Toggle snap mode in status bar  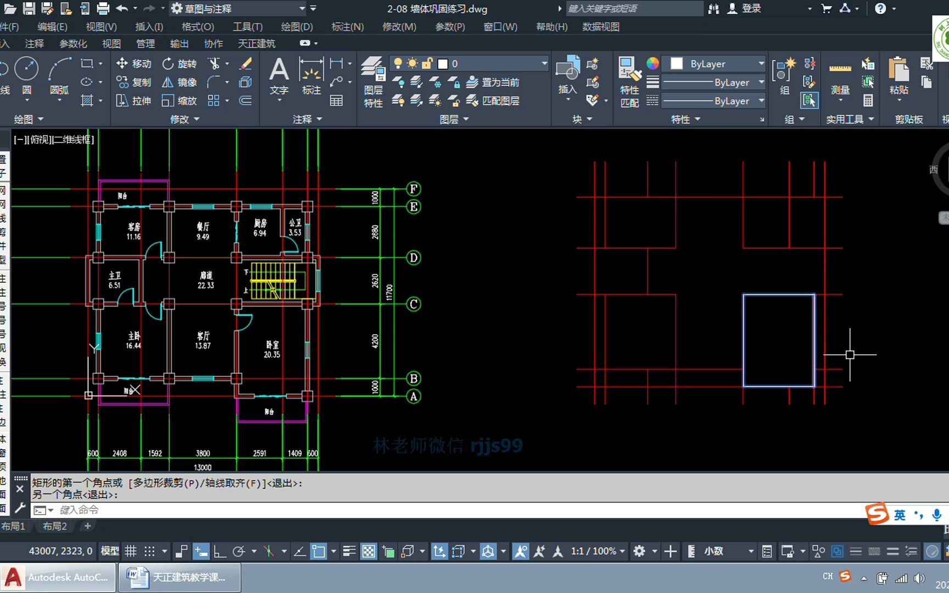149,551
